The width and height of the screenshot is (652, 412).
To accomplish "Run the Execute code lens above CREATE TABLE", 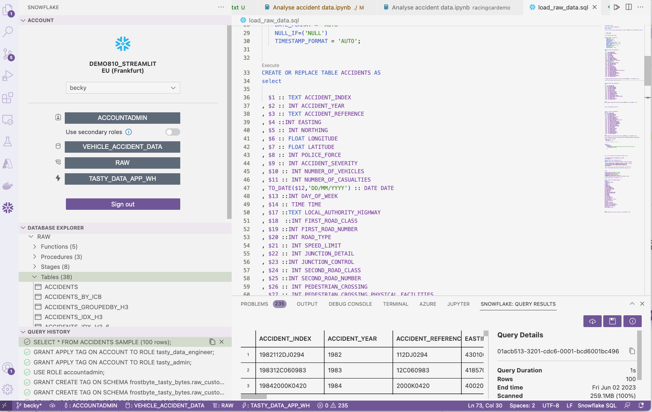I will coord(270,65).
